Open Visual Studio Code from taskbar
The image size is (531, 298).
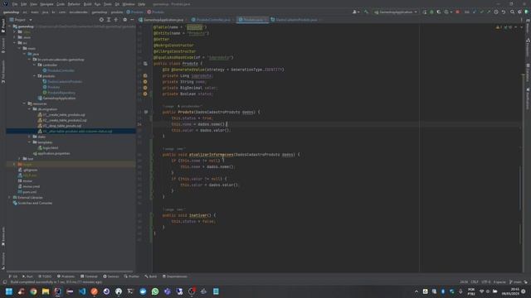[x=82, y=291]
